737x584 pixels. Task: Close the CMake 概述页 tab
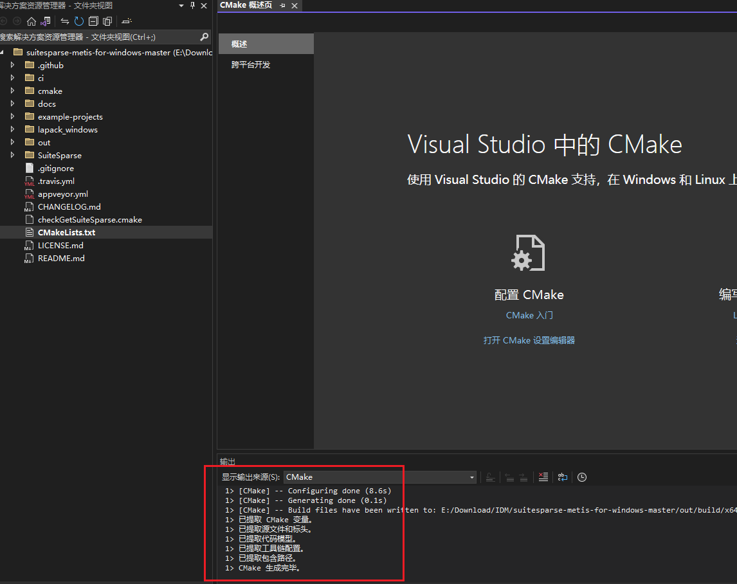[x=295, y=6]
